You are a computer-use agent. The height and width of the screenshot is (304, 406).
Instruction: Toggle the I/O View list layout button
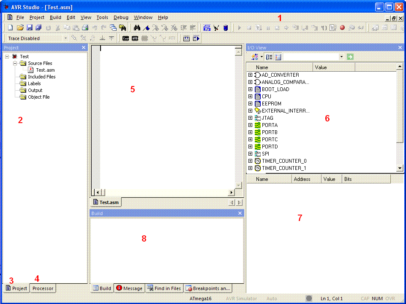(278, 56)
